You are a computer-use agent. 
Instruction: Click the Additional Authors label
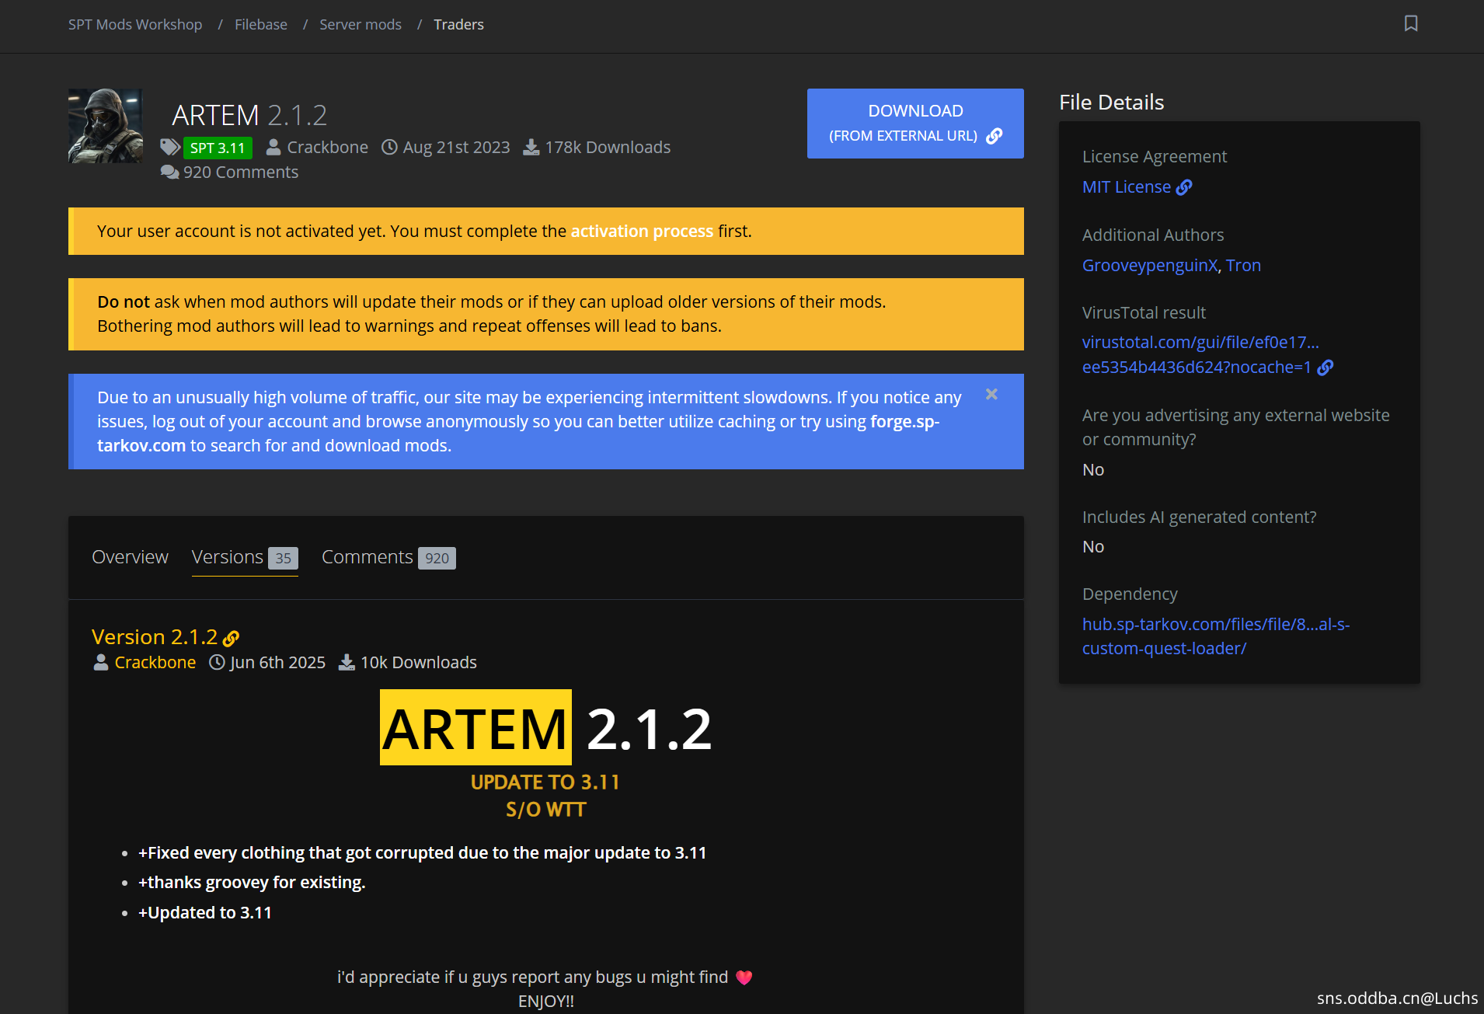[x=1153, y=235]
